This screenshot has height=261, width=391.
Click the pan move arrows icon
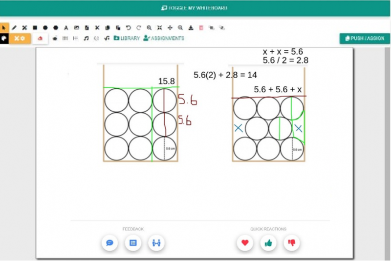(170, 28)
